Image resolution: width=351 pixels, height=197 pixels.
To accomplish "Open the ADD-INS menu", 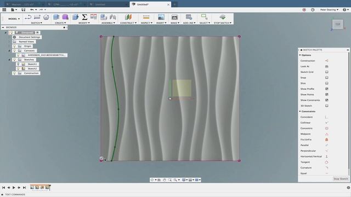I will pos(189,23).
